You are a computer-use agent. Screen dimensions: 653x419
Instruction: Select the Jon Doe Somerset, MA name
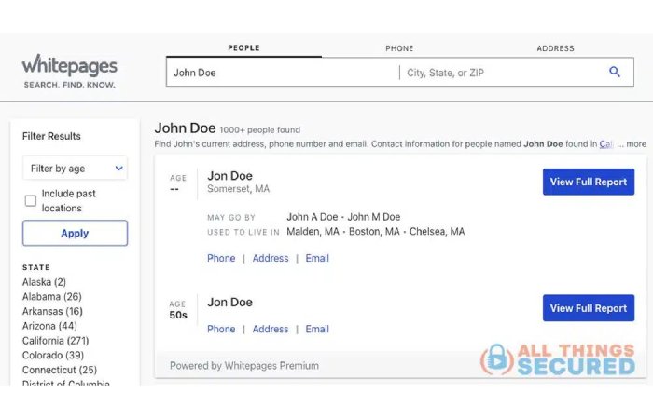click(x=229, y=176)
